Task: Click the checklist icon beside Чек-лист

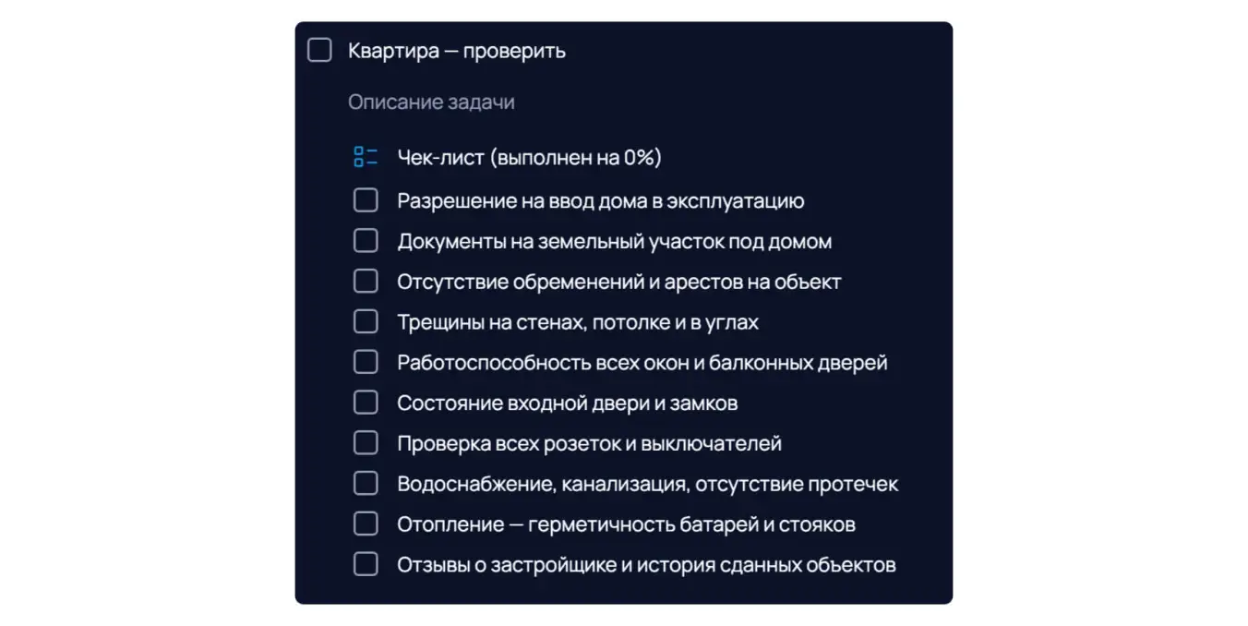Action: [366, 158]
